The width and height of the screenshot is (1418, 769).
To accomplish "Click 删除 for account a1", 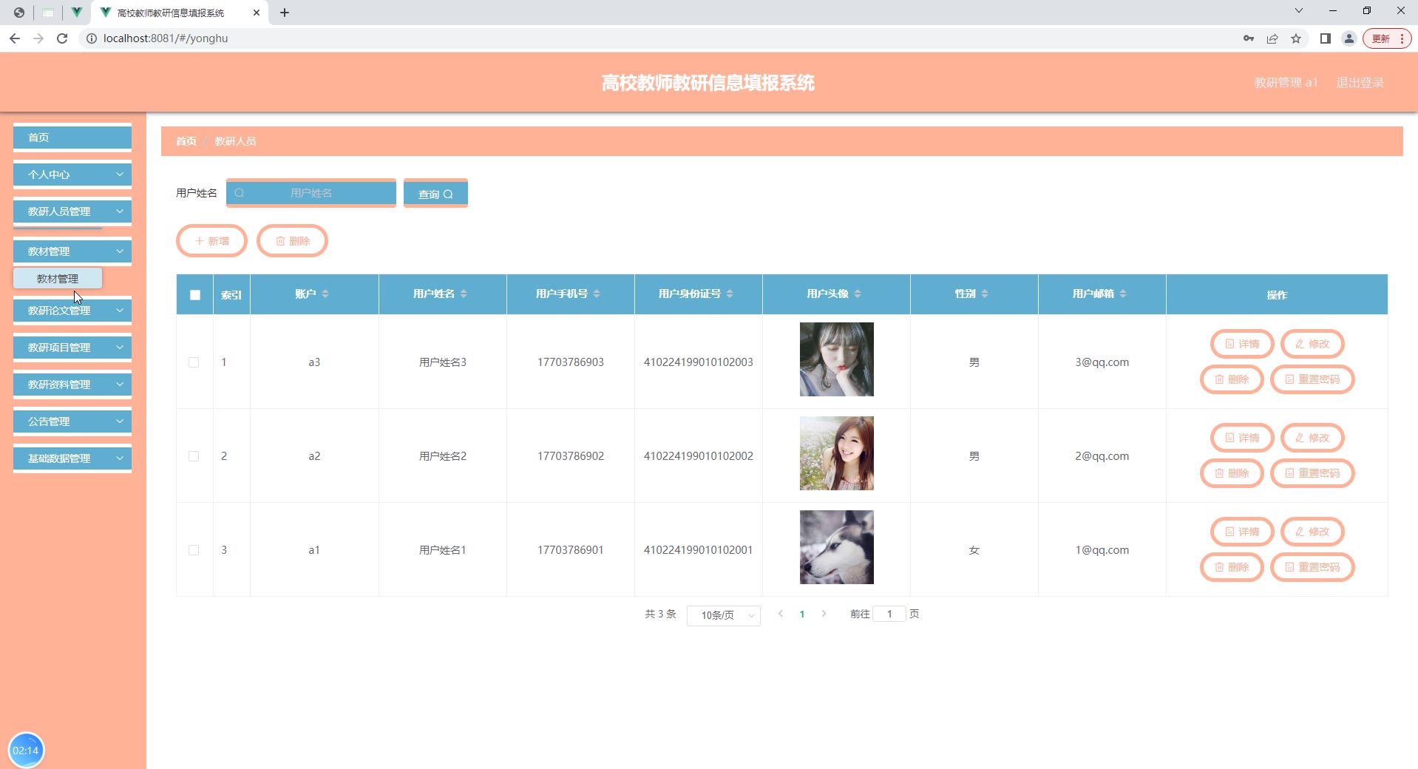I will [1232, 567].
